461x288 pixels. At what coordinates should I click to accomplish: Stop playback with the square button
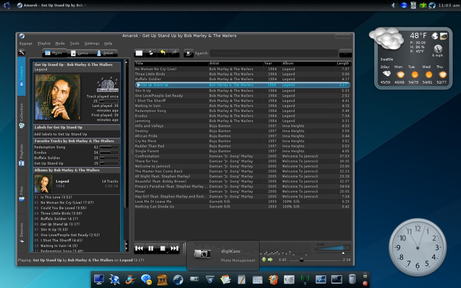tap(162, 248)
